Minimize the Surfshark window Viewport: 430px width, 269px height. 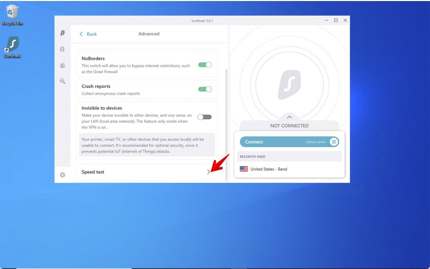coord(326,20)
